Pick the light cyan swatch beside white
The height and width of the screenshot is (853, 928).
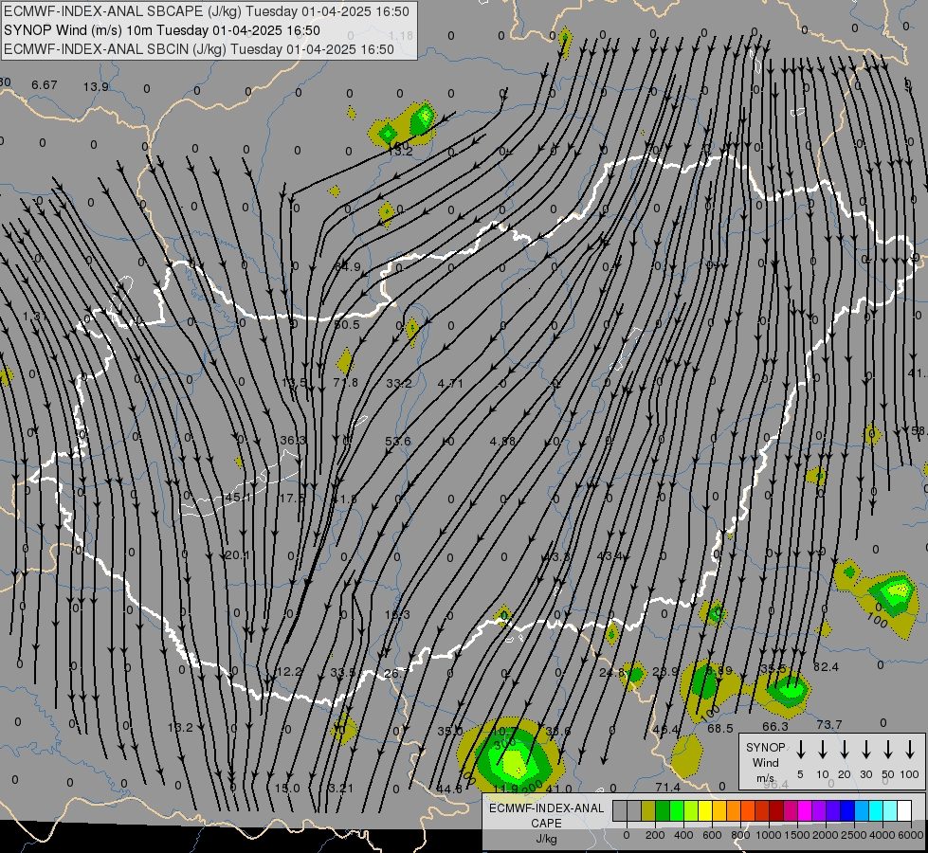[890, 811]
